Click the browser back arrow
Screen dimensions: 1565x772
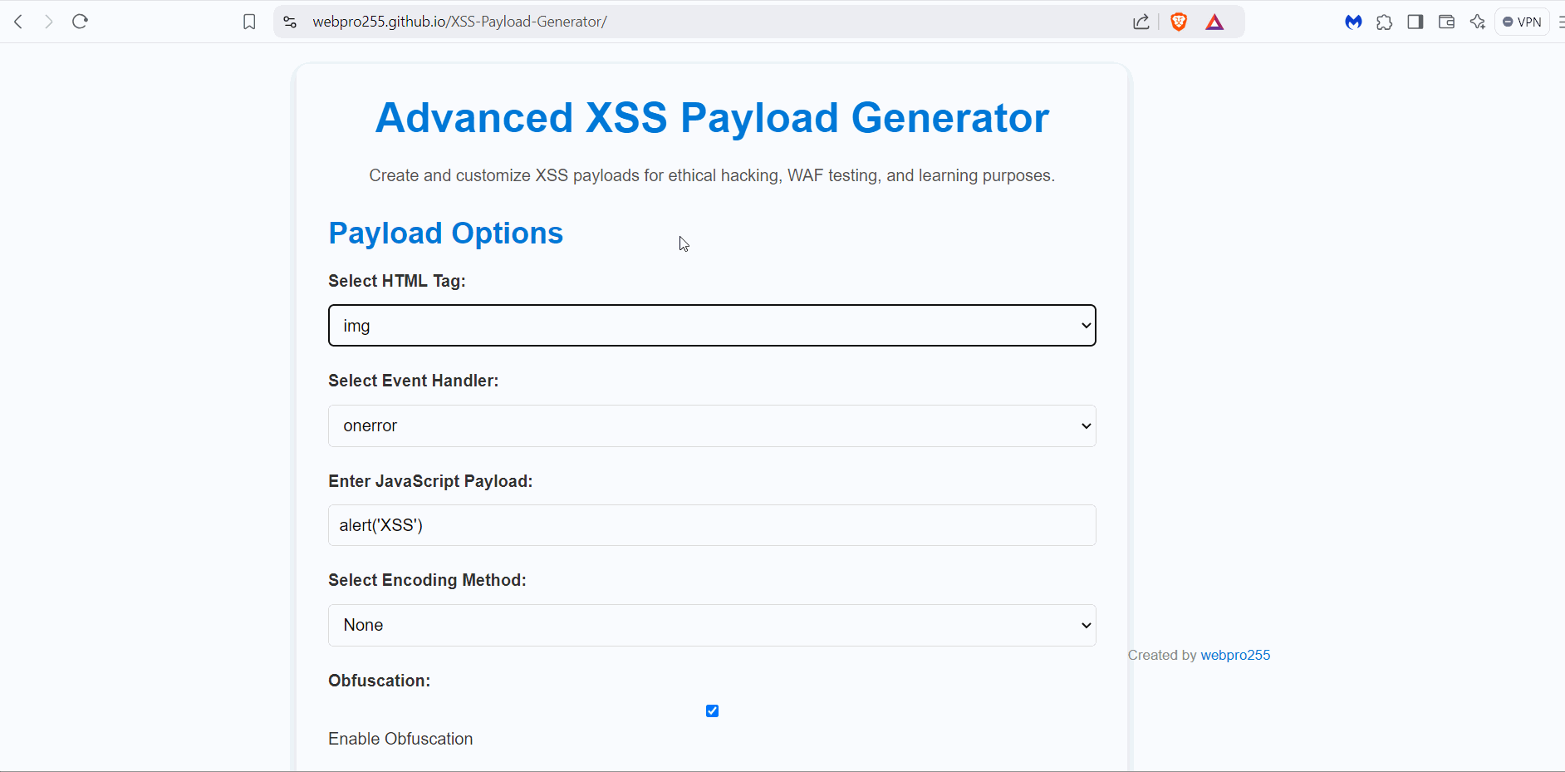point(18,22)
